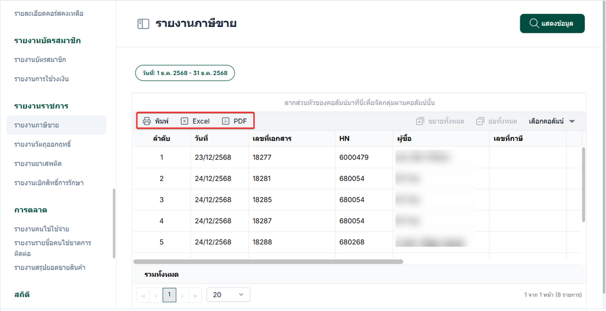Screen dimensions: 606x311
Task: Click the รายงานราชการ section heading
Action: point(41,106)
